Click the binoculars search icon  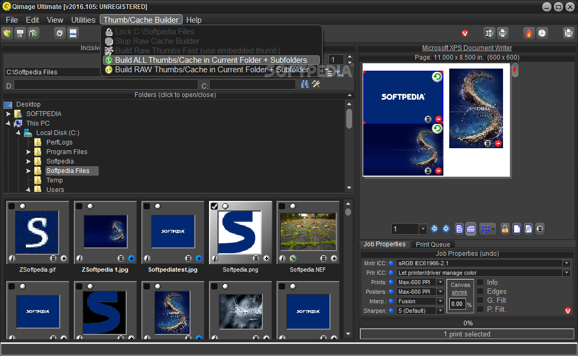[305, 84]
